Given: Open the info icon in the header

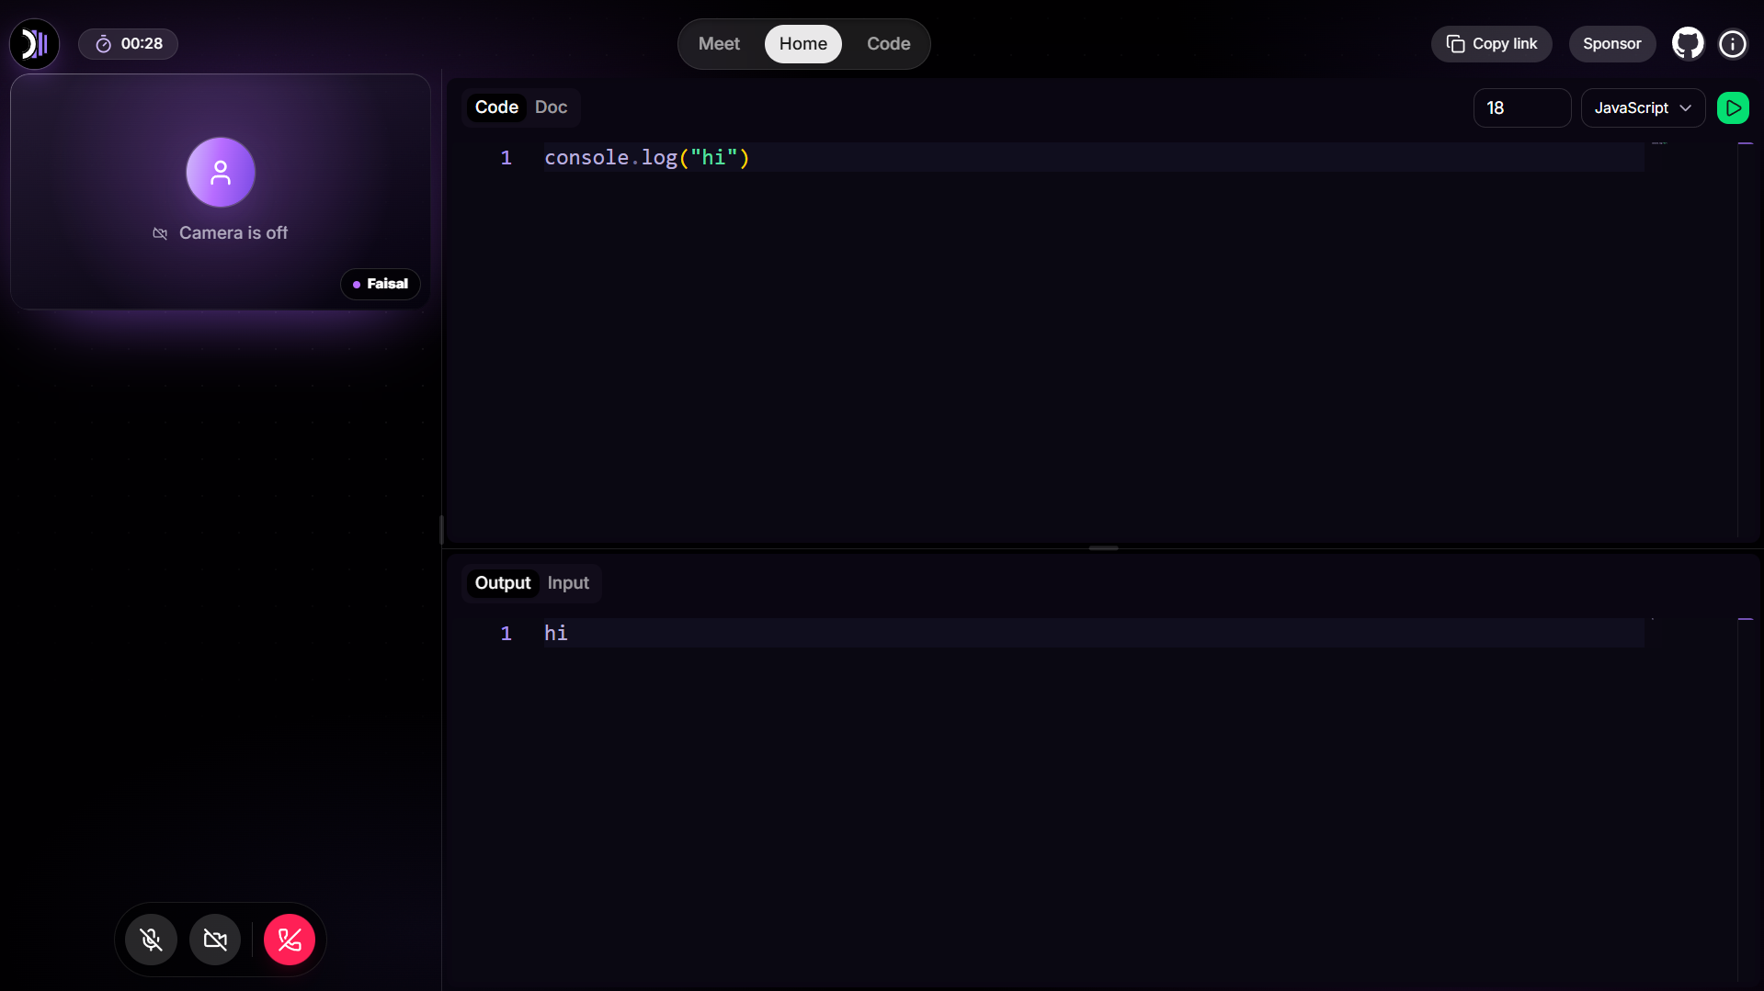Looking at the screenshot, I should click(x=1733, y=44).
